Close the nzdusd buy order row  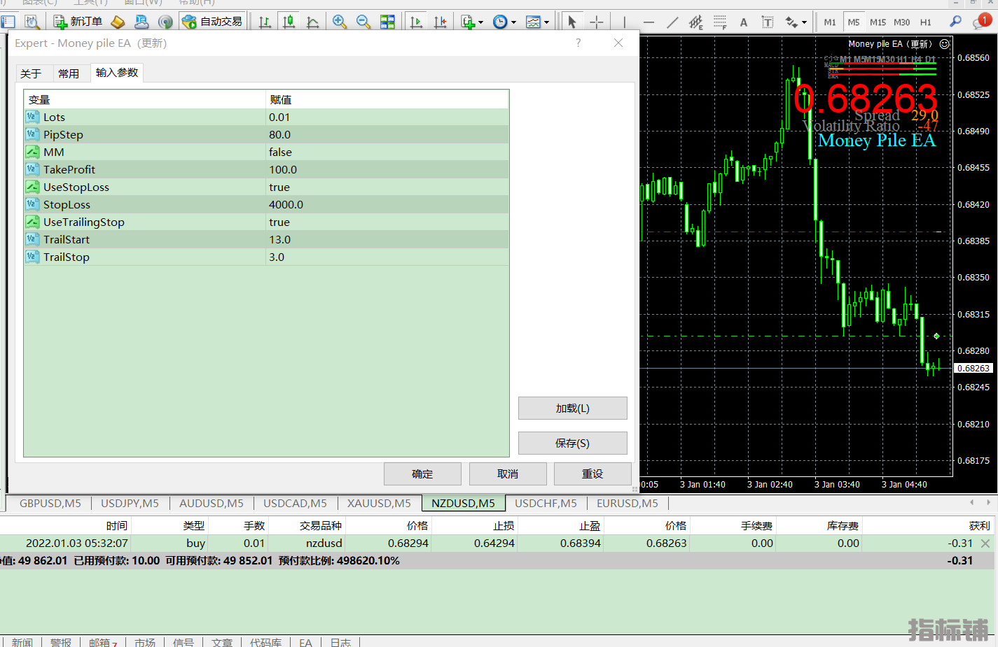985,543
